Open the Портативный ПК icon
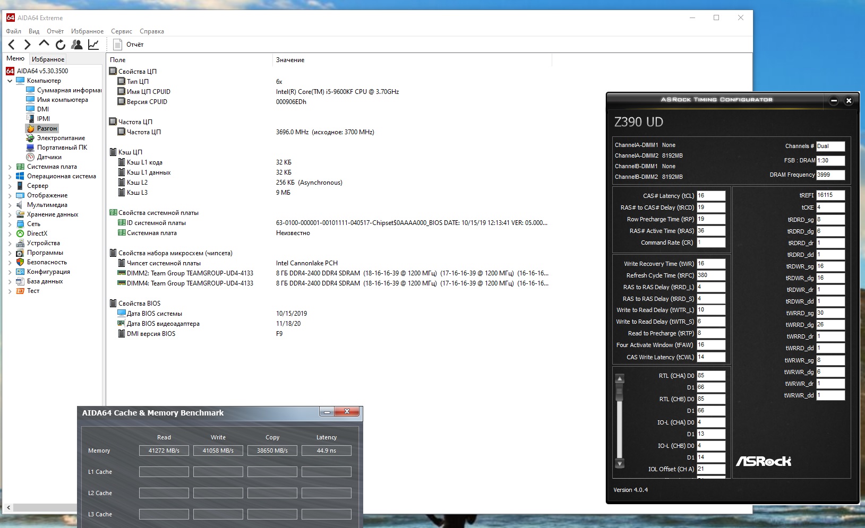Viewport: 865px width, 528px height. (x=30, y=148)
